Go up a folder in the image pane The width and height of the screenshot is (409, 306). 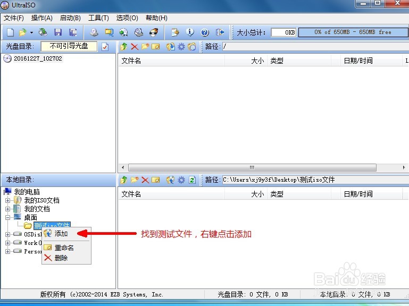pos(123,47)
